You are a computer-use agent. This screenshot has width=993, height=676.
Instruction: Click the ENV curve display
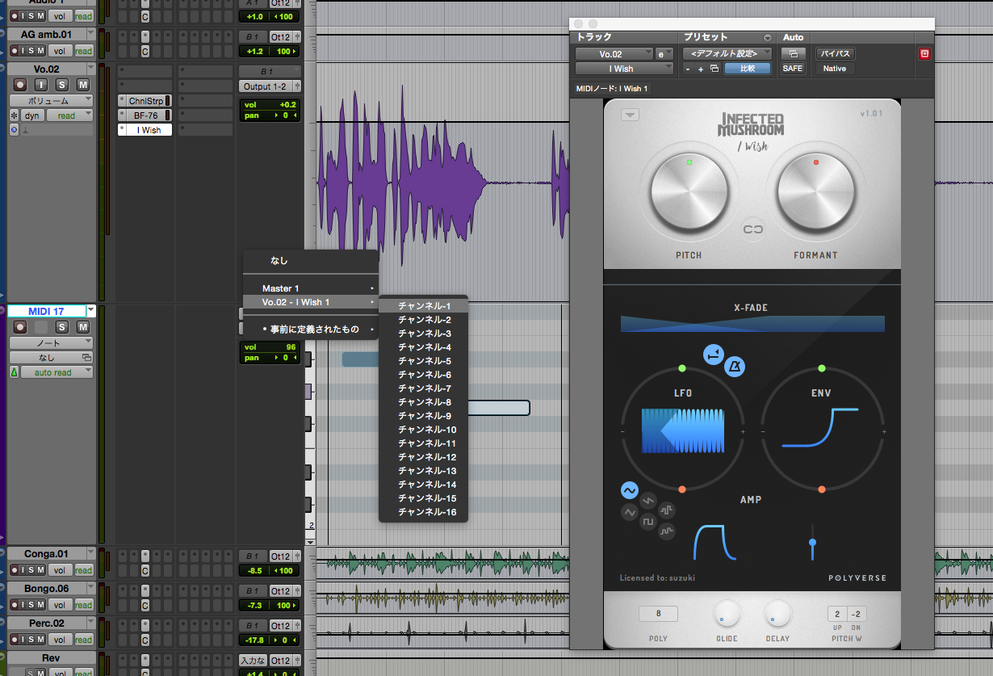coord(820,427)
